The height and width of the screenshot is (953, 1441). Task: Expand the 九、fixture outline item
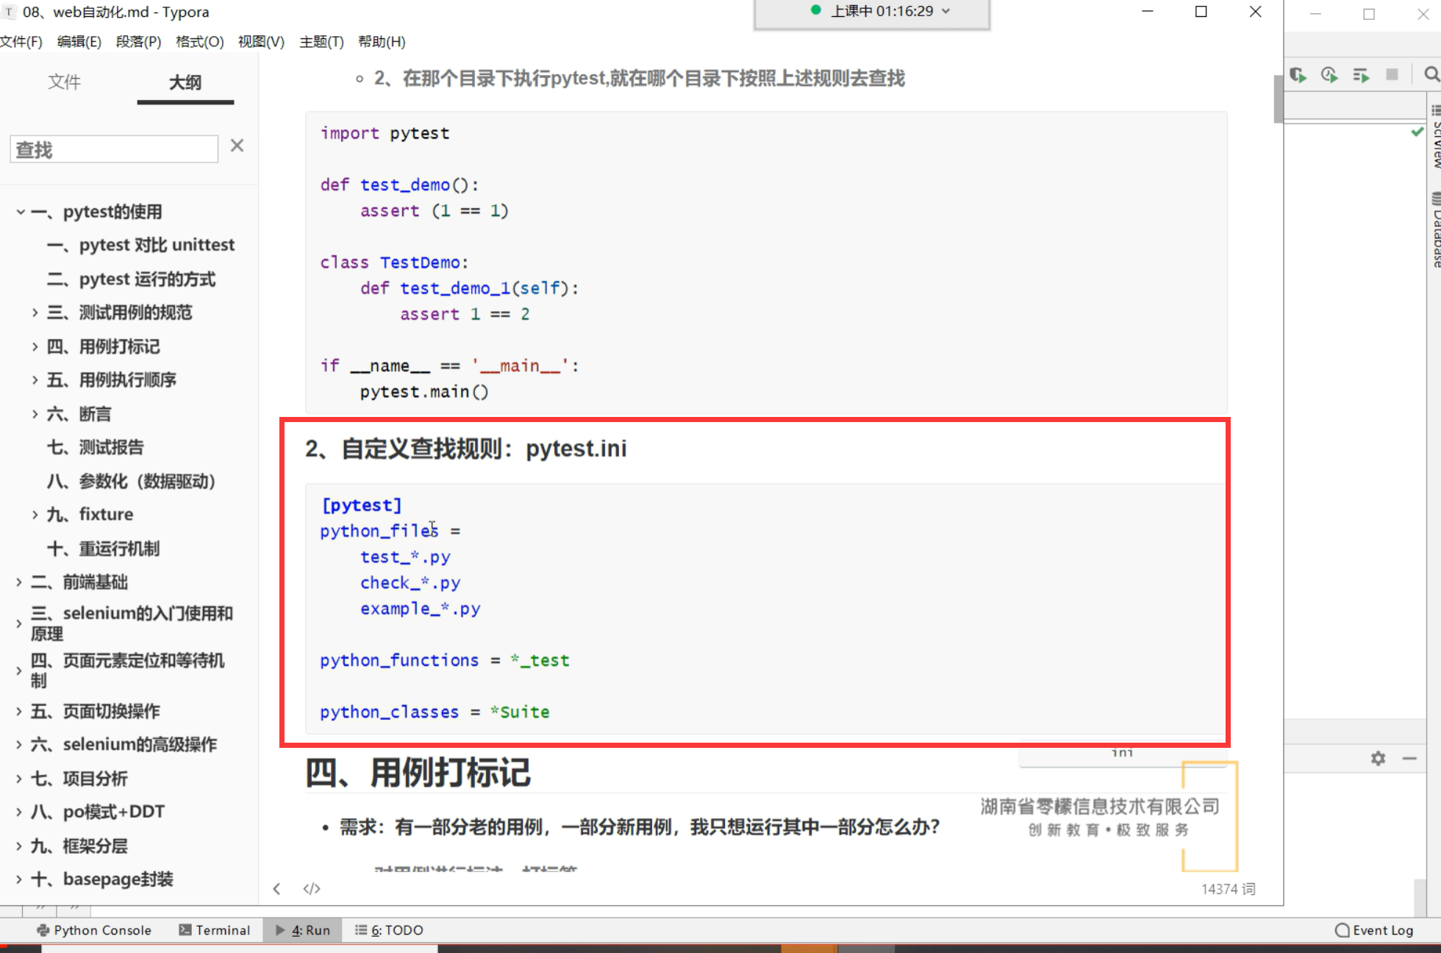[x=35, y=515]
